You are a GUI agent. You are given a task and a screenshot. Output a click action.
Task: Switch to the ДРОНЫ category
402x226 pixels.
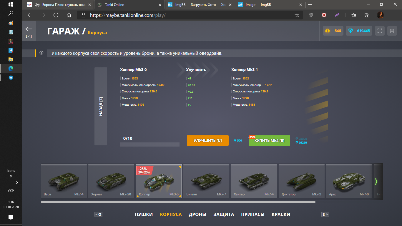pos(197,215)
